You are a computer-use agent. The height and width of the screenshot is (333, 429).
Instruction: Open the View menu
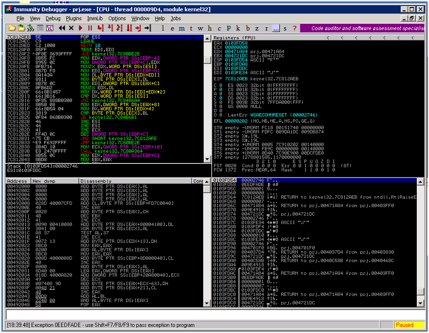(x=35, y=18)
